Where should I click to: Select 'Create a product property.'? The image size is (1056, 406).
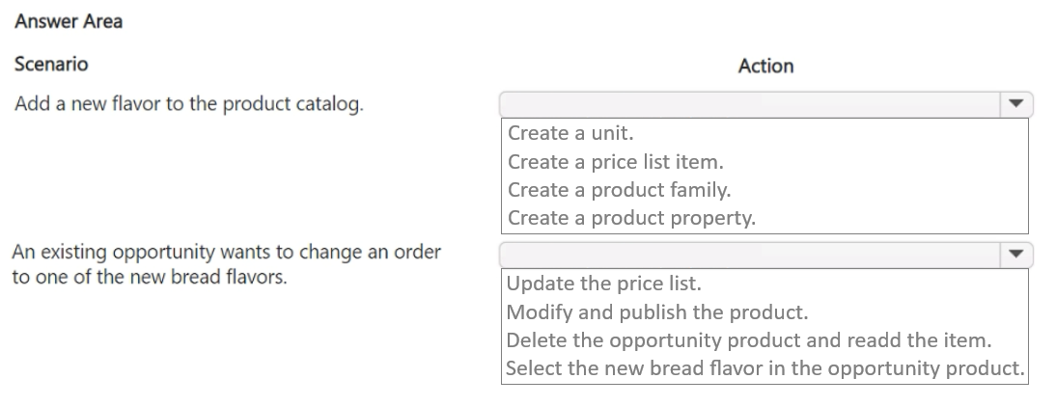(631, 218)
